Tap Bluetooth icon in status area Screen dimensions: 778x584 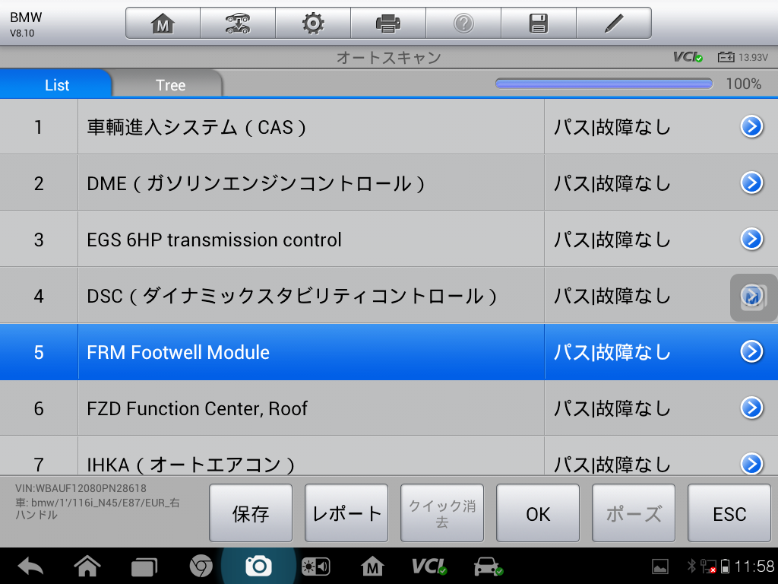click(x=691, y=566)
